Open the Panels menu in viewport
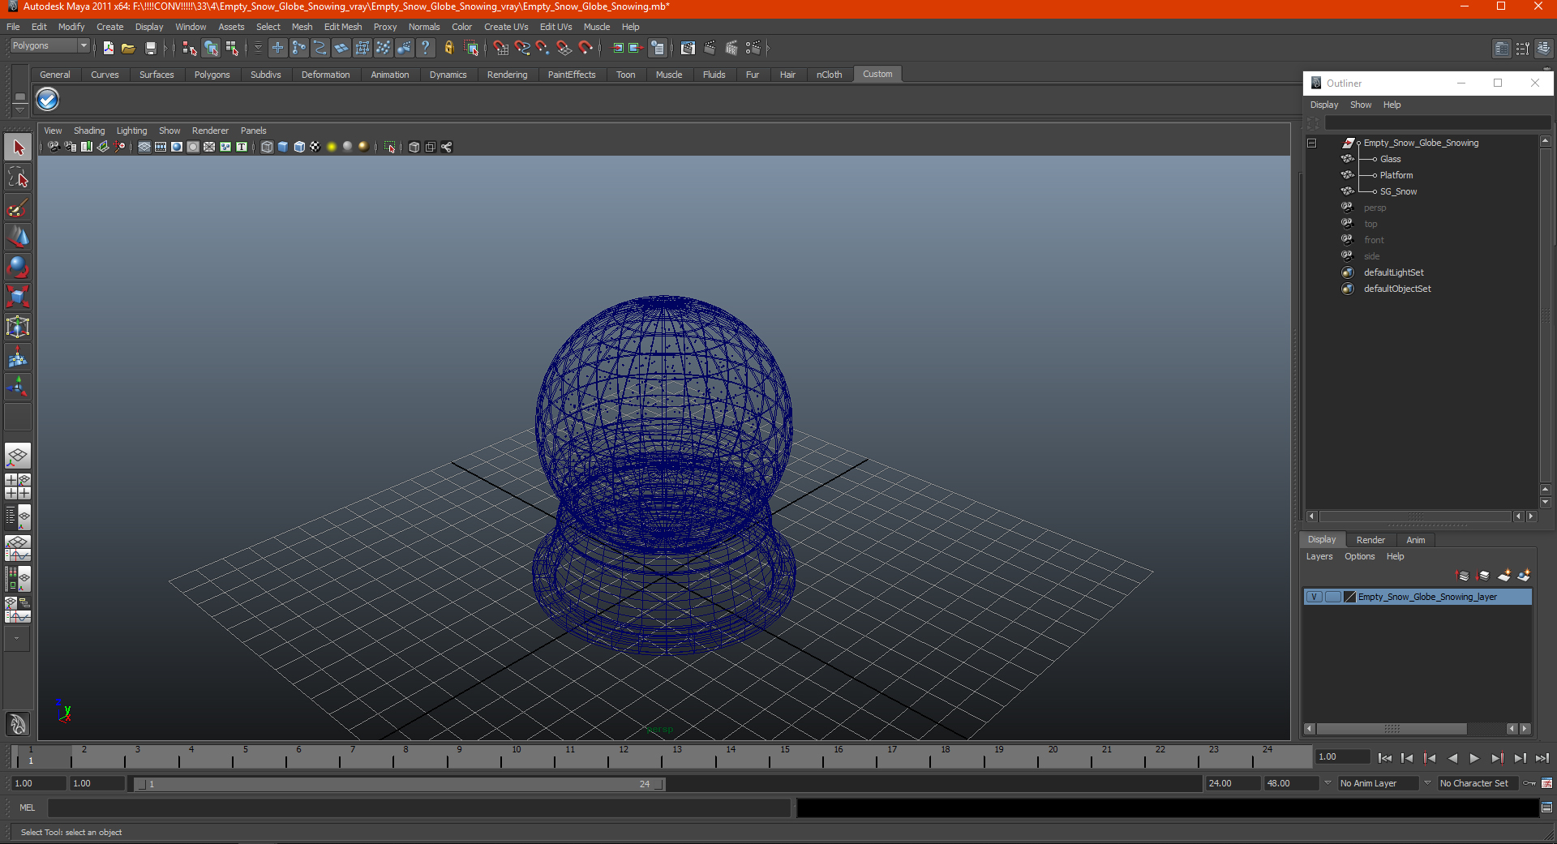Viewport: 1557px width, 844px height. (253, 131)
